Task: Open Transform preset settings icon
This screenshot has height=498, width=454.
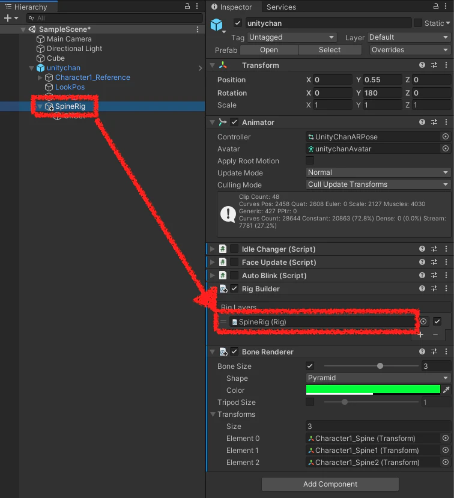Action: tap(434, 65)
